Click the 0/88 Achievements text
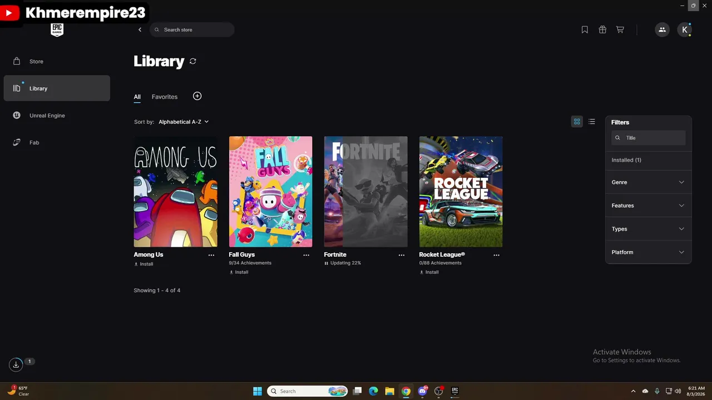This screenshot has width=712, height=400. point(441,263)
